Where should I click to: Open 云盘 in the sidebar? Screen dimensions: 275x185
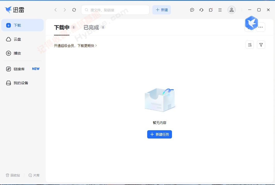(22, 39)
